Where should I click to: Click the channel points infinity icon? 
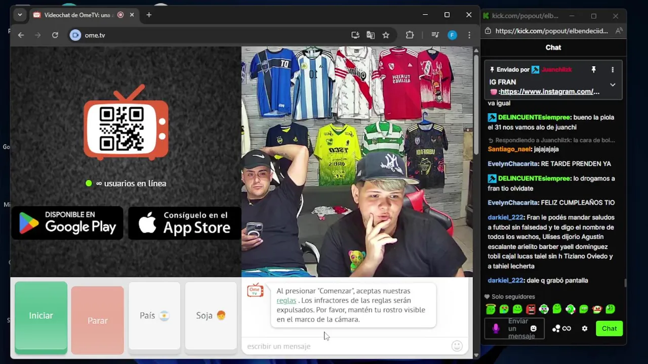coord(561,329)
